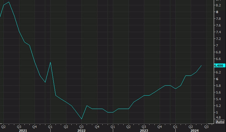Image resolution: width=226 pixels, height=132 pixels.
Task: Click the 5 y-axis label
Action: point(217,113)
